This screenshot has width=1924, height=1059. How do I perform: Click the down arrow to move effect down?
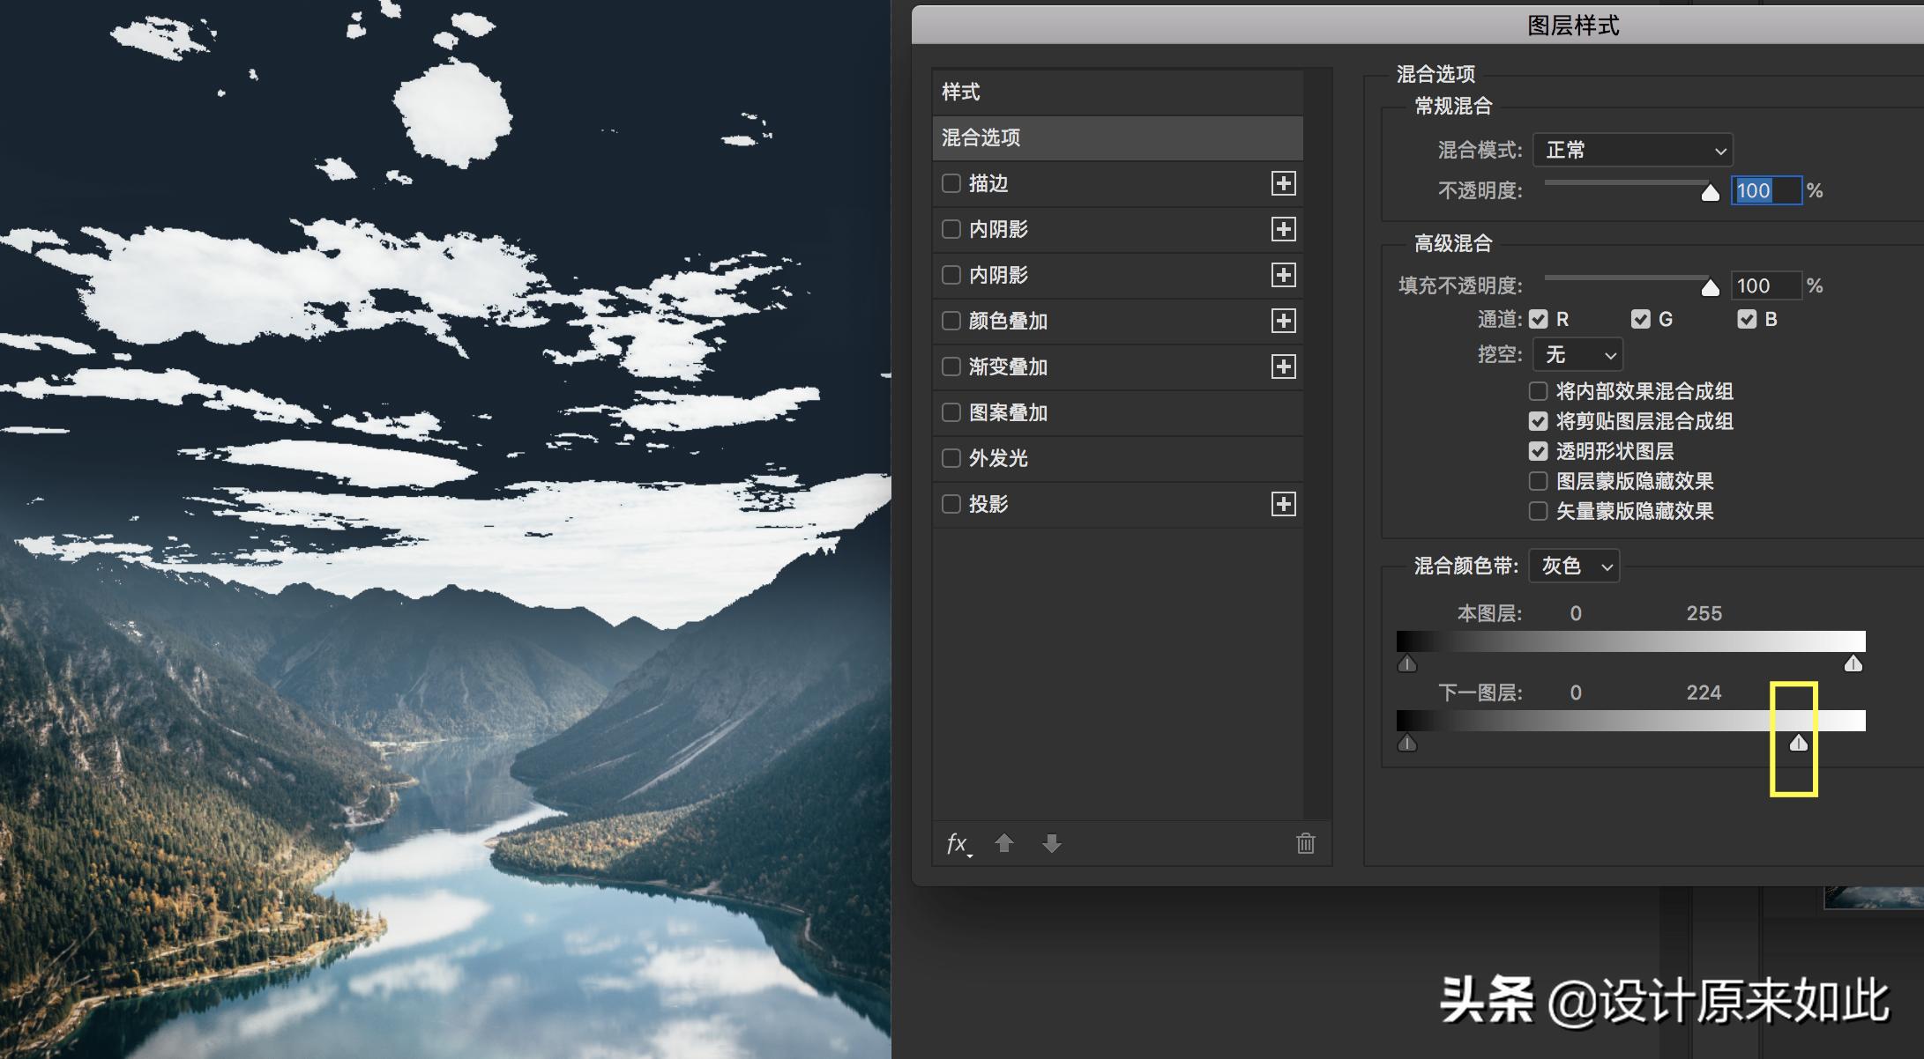[x=1052, y=844]
